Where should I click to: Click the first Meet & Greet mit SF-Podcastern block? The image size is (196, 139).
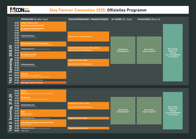(x=88, y=36)
